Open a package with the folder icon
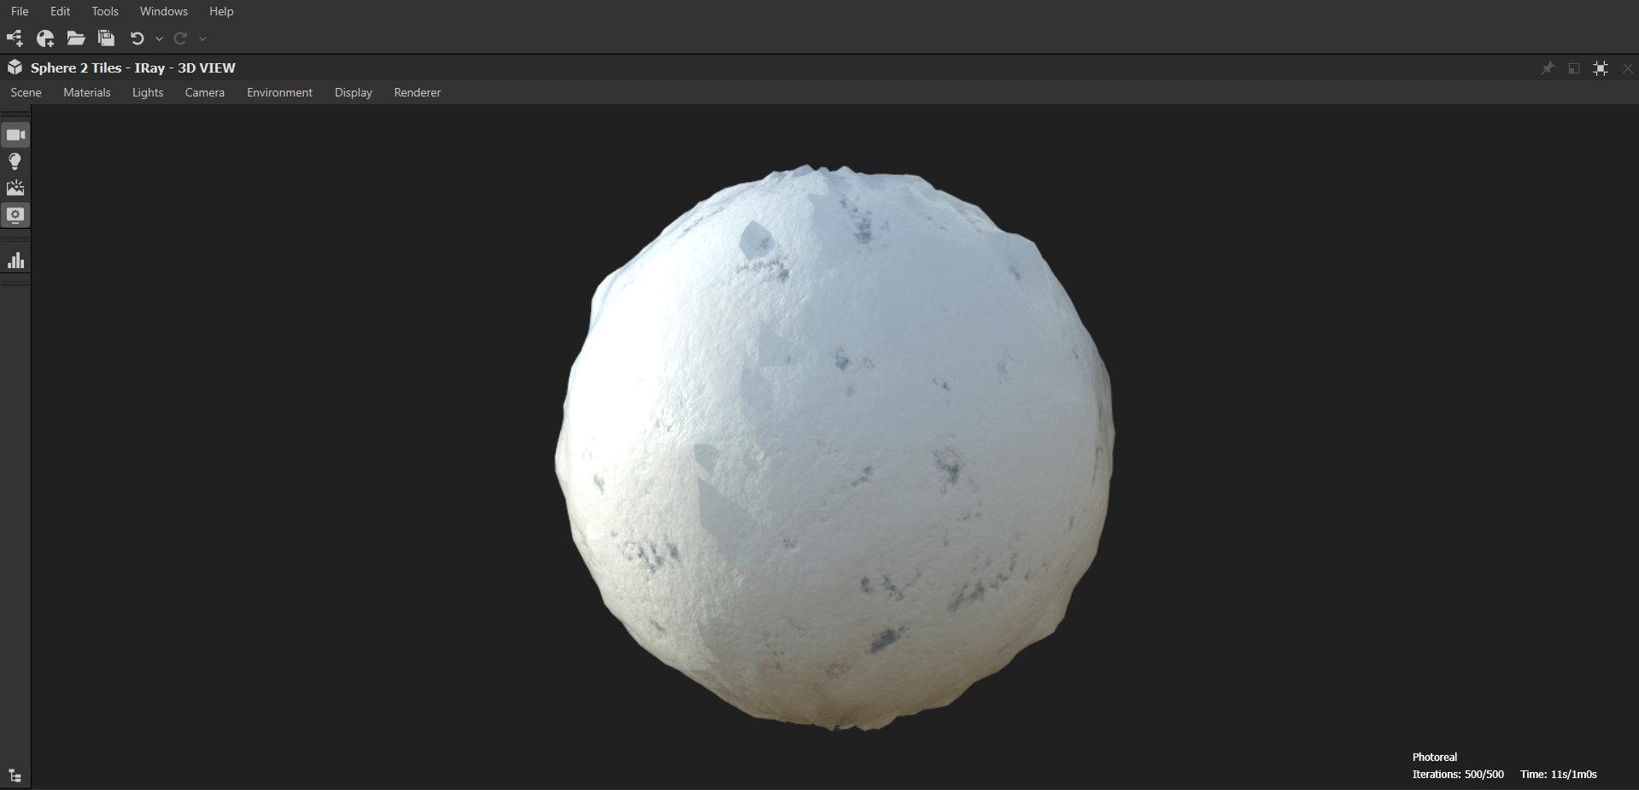Viewport: 1639px width, 790px height. coord(76,38)
